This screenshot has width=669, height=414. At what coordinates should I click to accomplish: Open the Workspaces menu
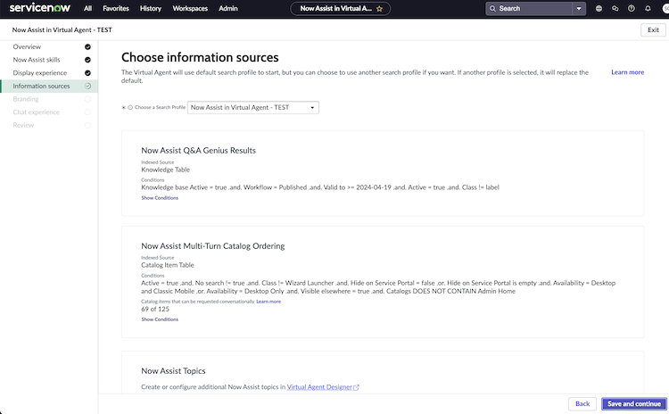click(x=190, y=8)
